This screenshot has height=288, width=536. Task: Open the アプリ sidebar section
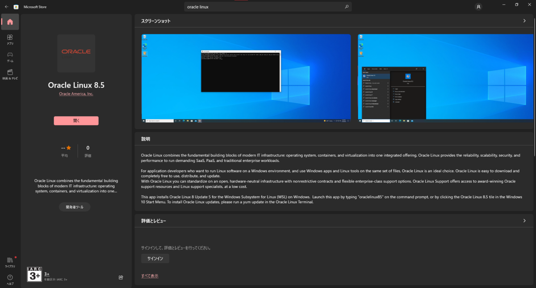pyautogui.click(x=10, y=40)
